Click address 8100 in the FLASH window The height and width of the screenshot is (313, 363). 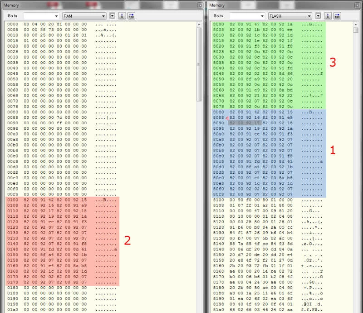point(218,200)
